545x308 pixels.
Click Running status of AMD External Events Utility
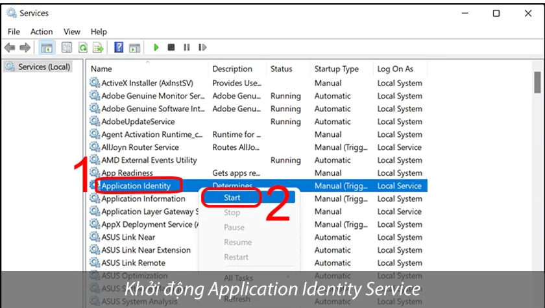click(x=285, y=160)
